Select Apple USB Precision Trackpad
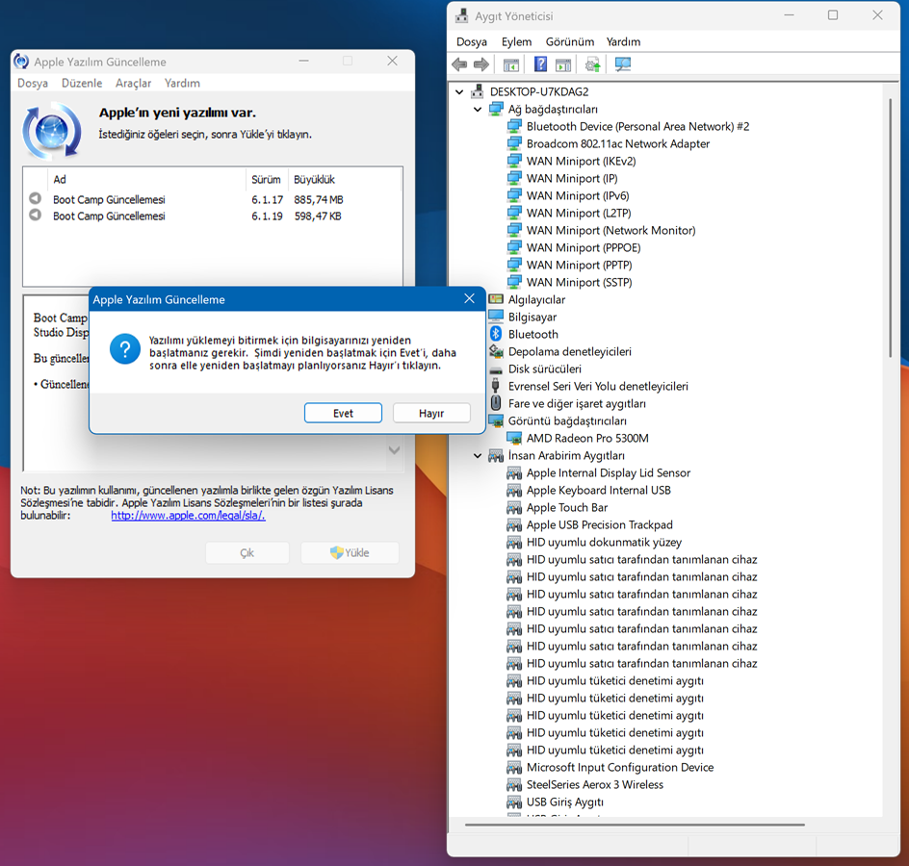 point(600,524)
